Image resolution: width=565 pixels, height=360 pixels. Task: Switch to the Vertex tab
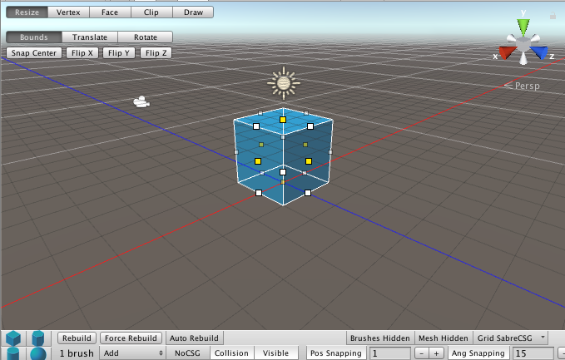pyautogui.click(x=68, y=12)
